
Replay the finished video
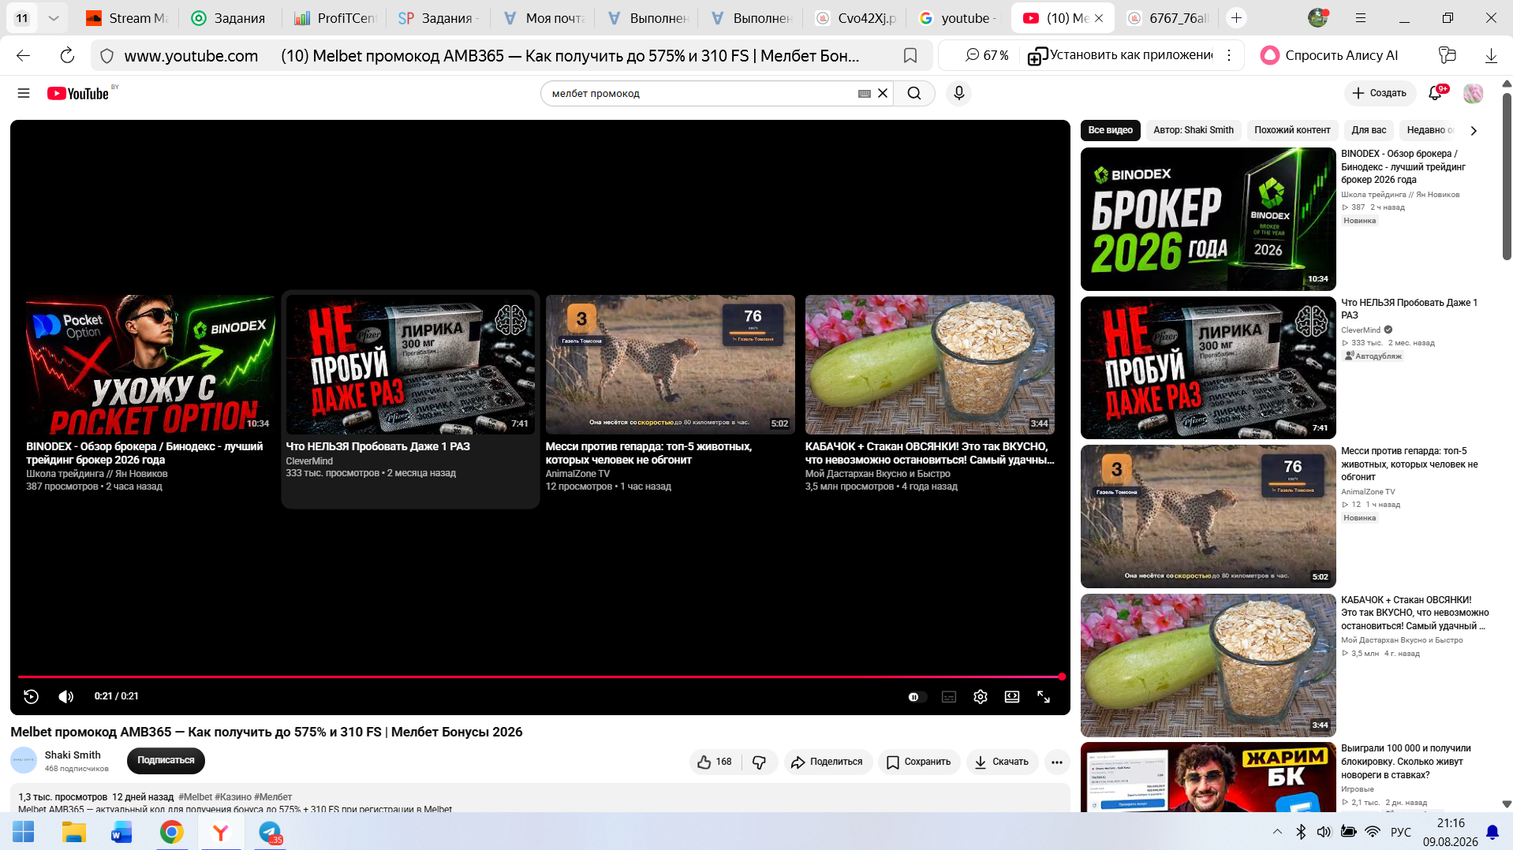coord(31,696)
